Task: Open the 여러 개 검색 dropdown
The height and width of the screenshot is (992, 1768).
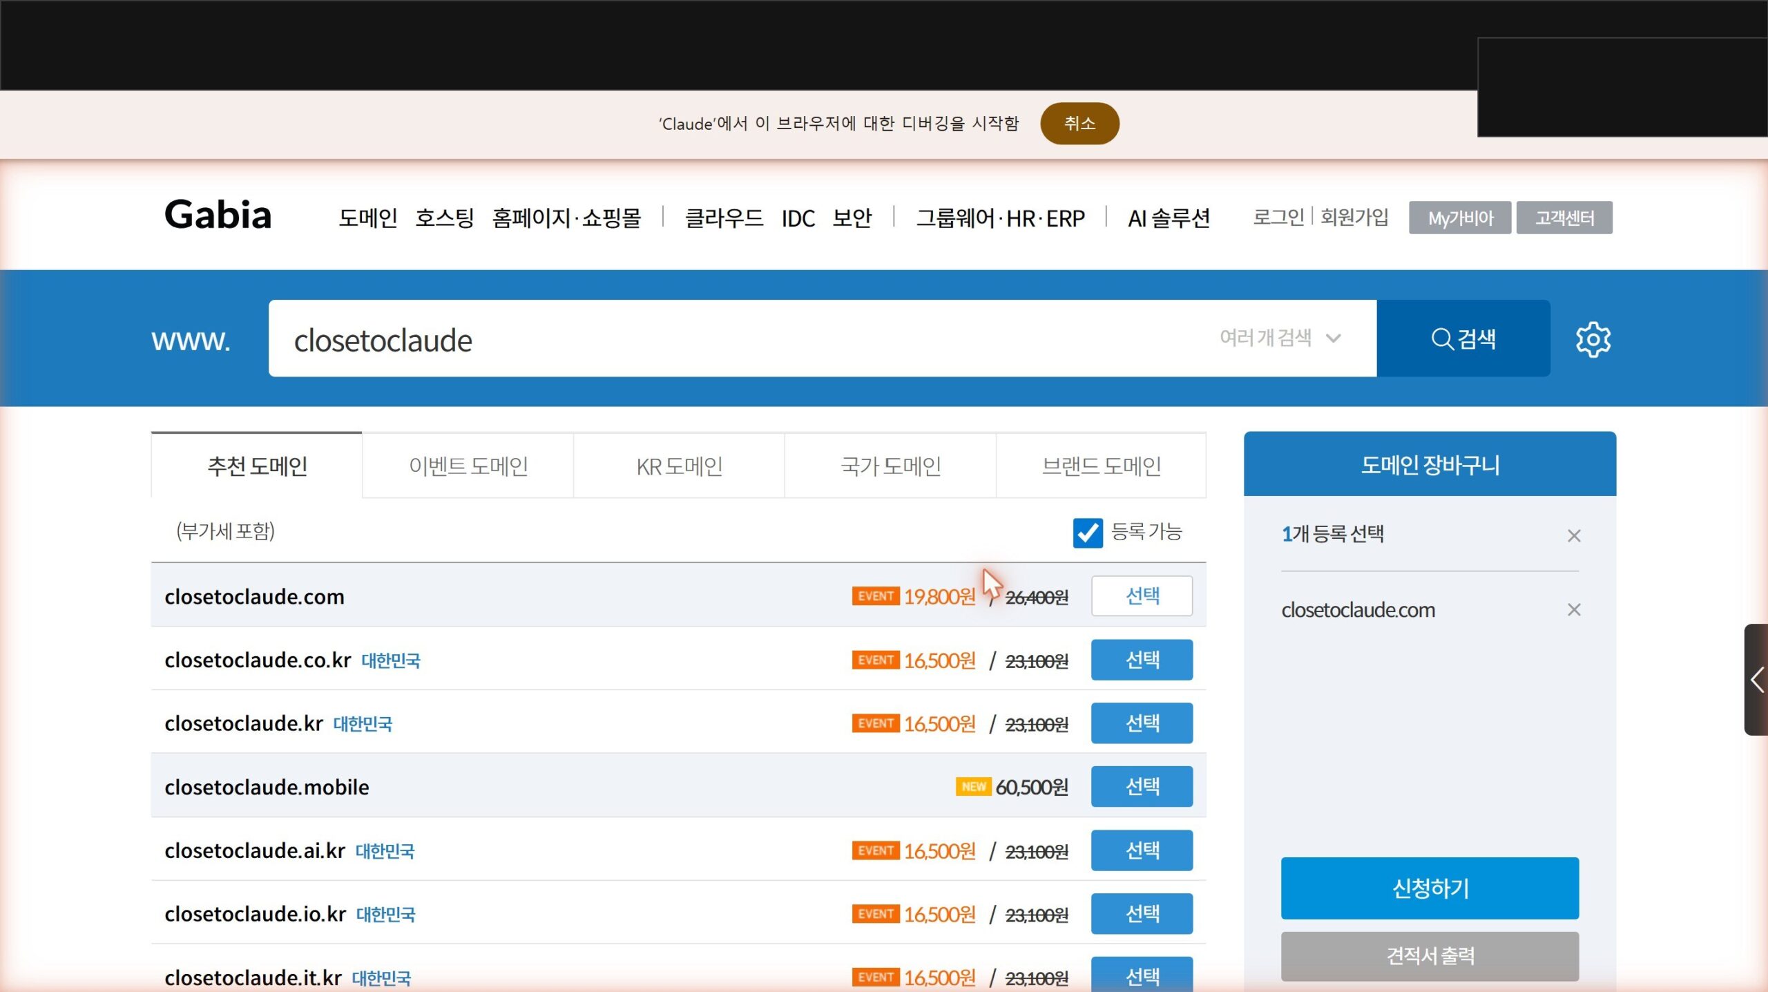Action: click(x=1280, y=338)
